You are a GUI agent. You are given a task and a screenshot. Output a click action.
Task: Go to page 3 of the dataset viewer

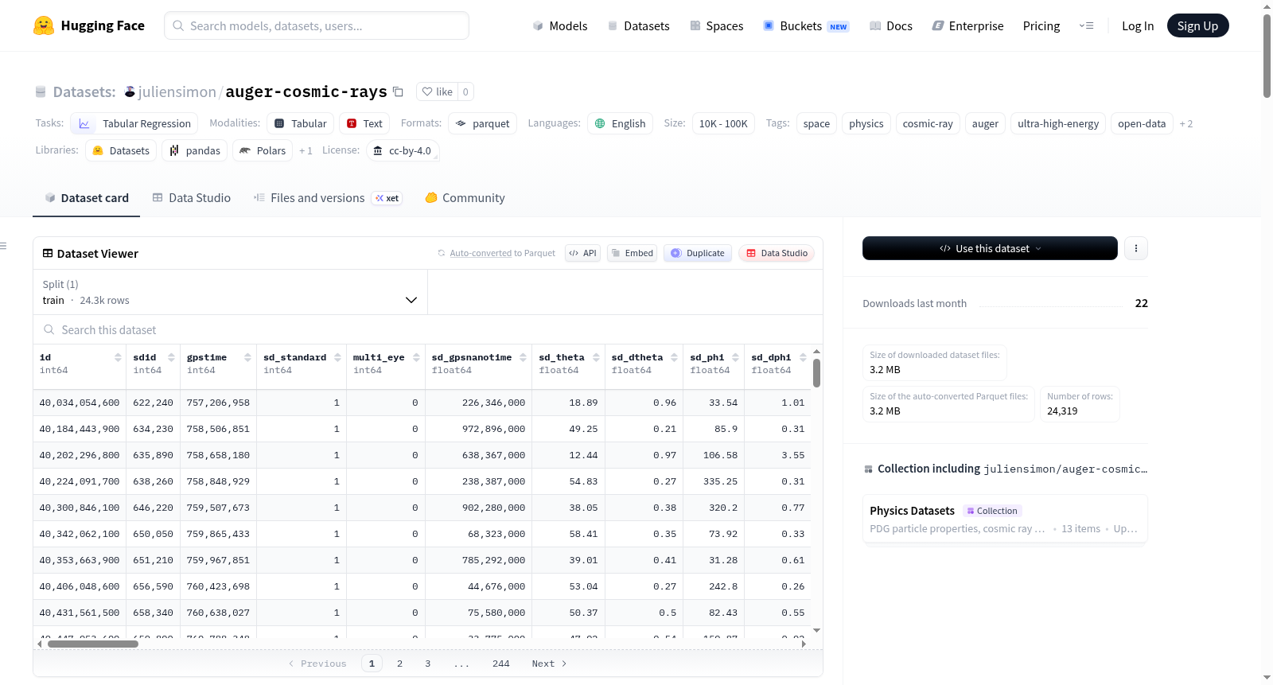(427, 664)
